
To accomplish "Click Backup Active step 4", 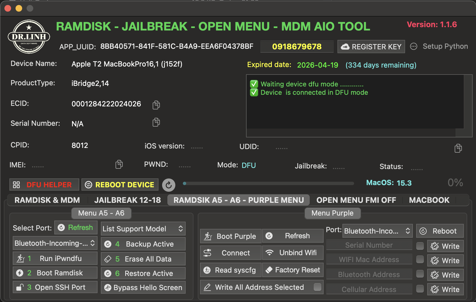I will 143,244.
